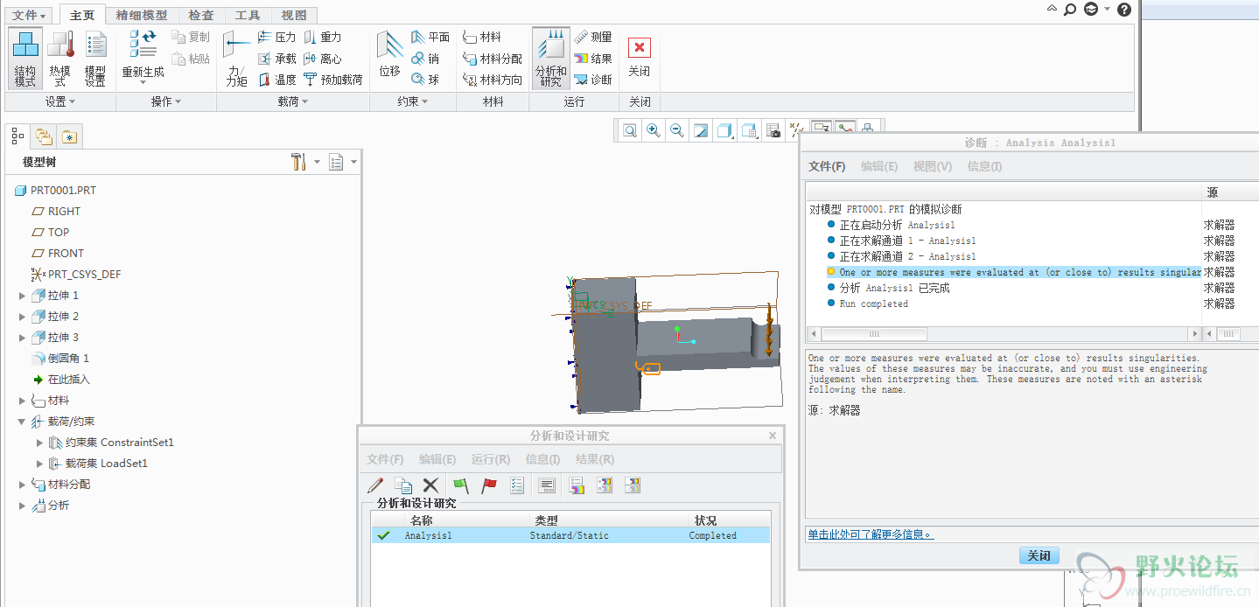Switch to 精细模型 ribbon tab
The image size is (1259, 607).
pos(142,15)
